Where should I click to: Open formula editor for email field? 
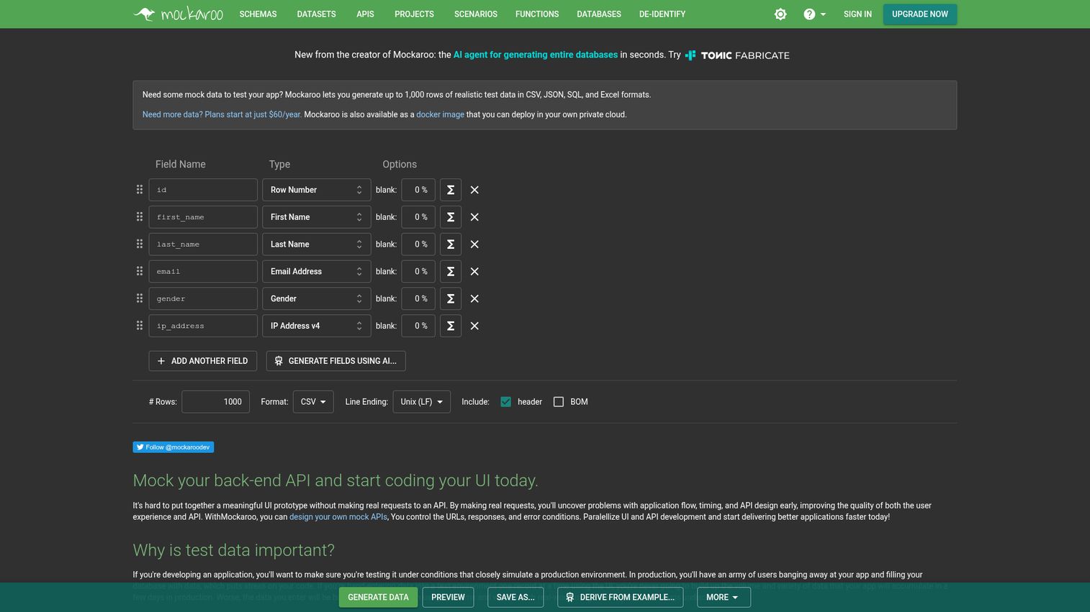(x=451, y=272)
